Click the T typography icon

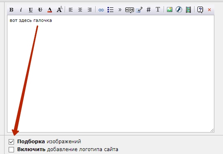[x=158, y=9]
